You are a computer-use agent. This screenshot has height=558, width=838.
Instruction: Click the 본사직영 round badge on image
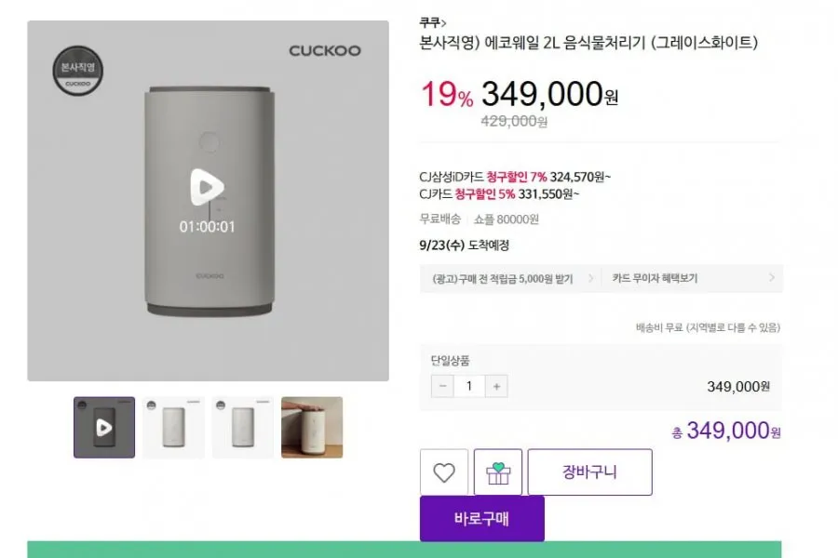78,71
